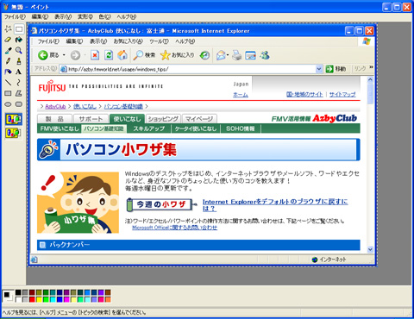414x319 pixels.
Task: Click the SOHO情報 sub-tab on the green bar
Action: pos(241,128)
